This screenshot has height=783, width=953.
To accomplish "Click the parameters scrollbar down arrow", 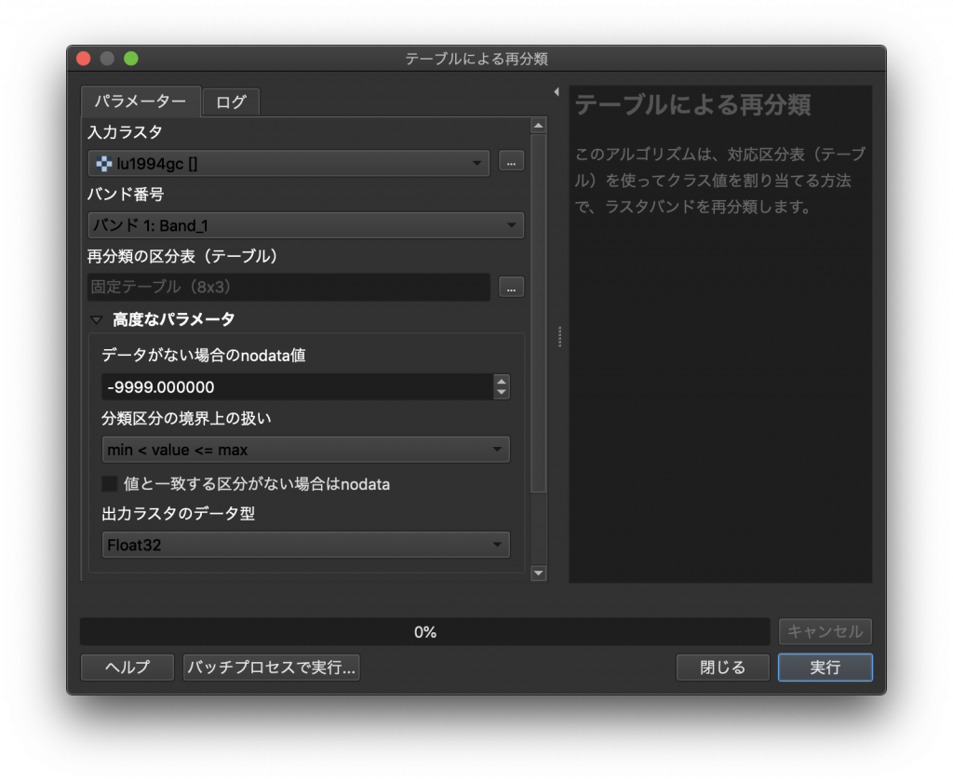I will pos(539,573).
